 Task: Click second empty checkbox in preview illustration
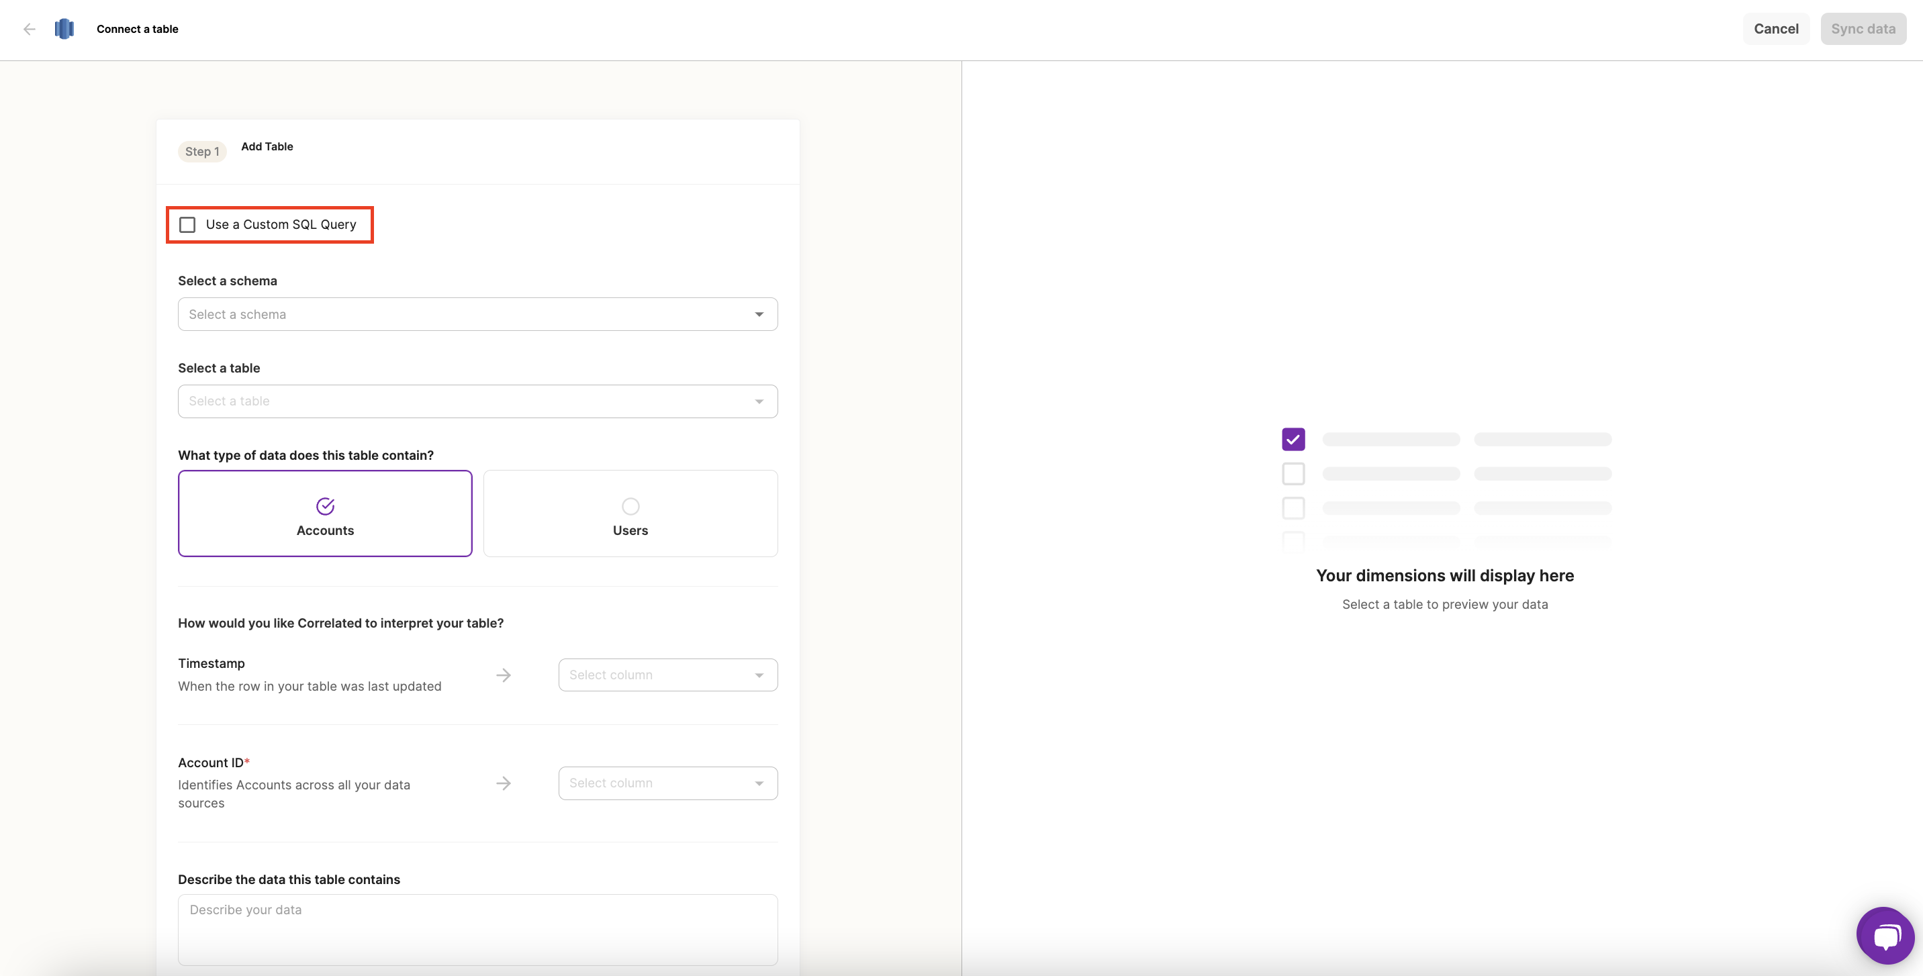tap(1293, 508)
